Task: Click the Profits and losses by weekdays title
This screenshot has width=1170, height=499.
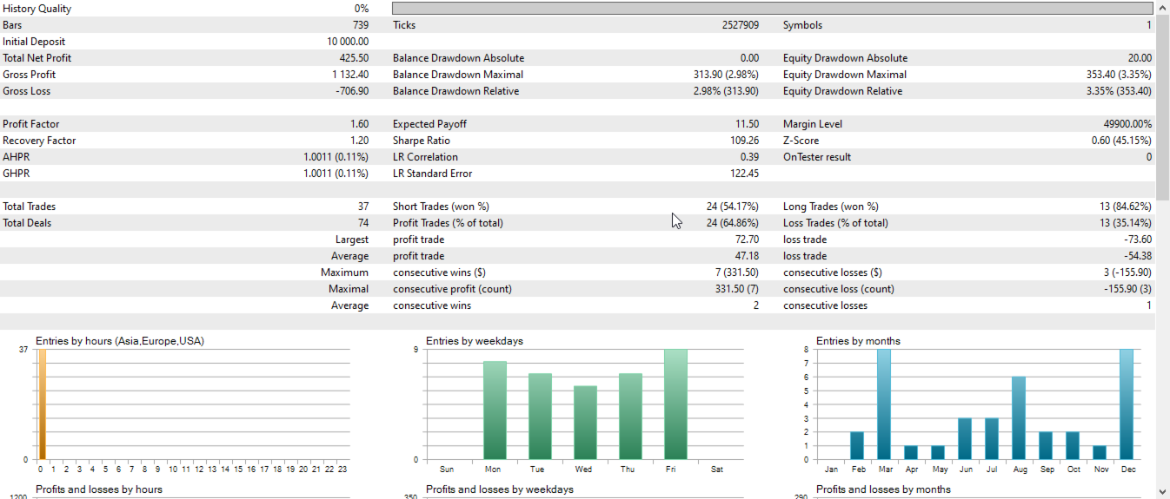Action: [x=500, y=489]
